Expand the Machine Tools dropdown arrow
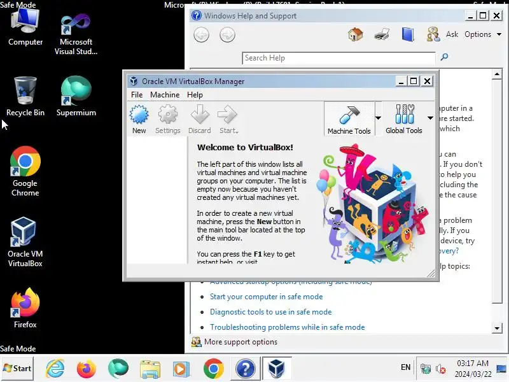This screenshot has height=382, width=509. pyautogui.click(x=378, y=118)
